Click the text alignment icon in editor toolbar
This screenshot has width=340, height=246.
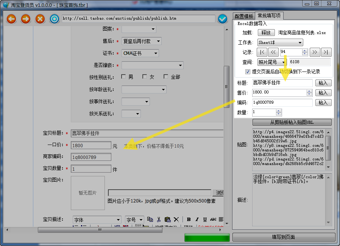[221, 220]
